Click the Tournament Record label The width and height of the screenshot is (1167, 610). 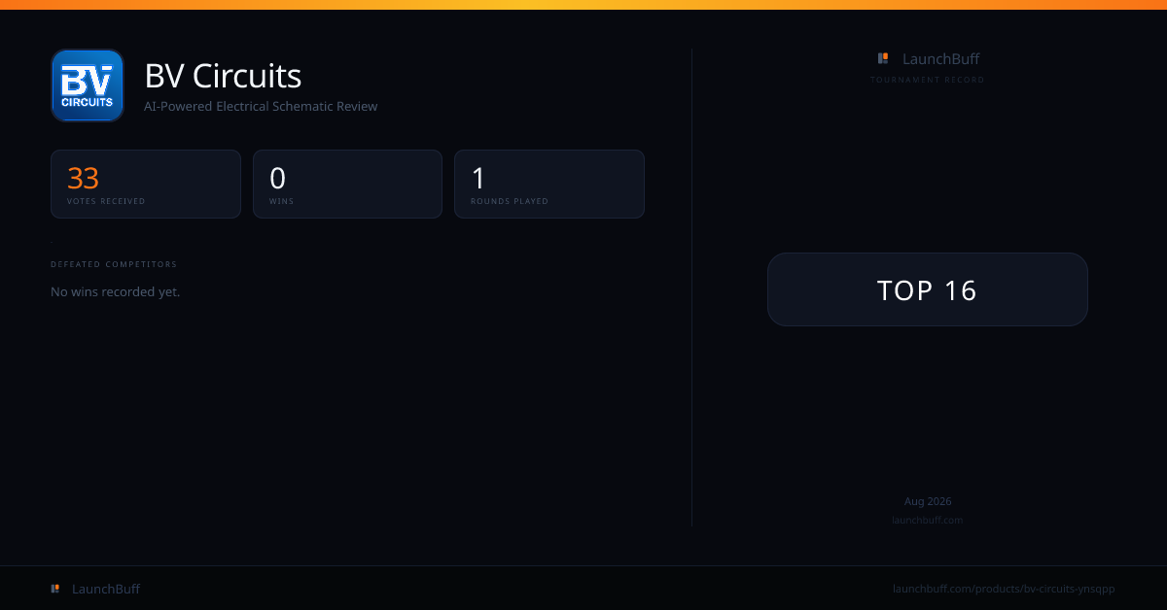pyautogui.click(x=928, y=80)
